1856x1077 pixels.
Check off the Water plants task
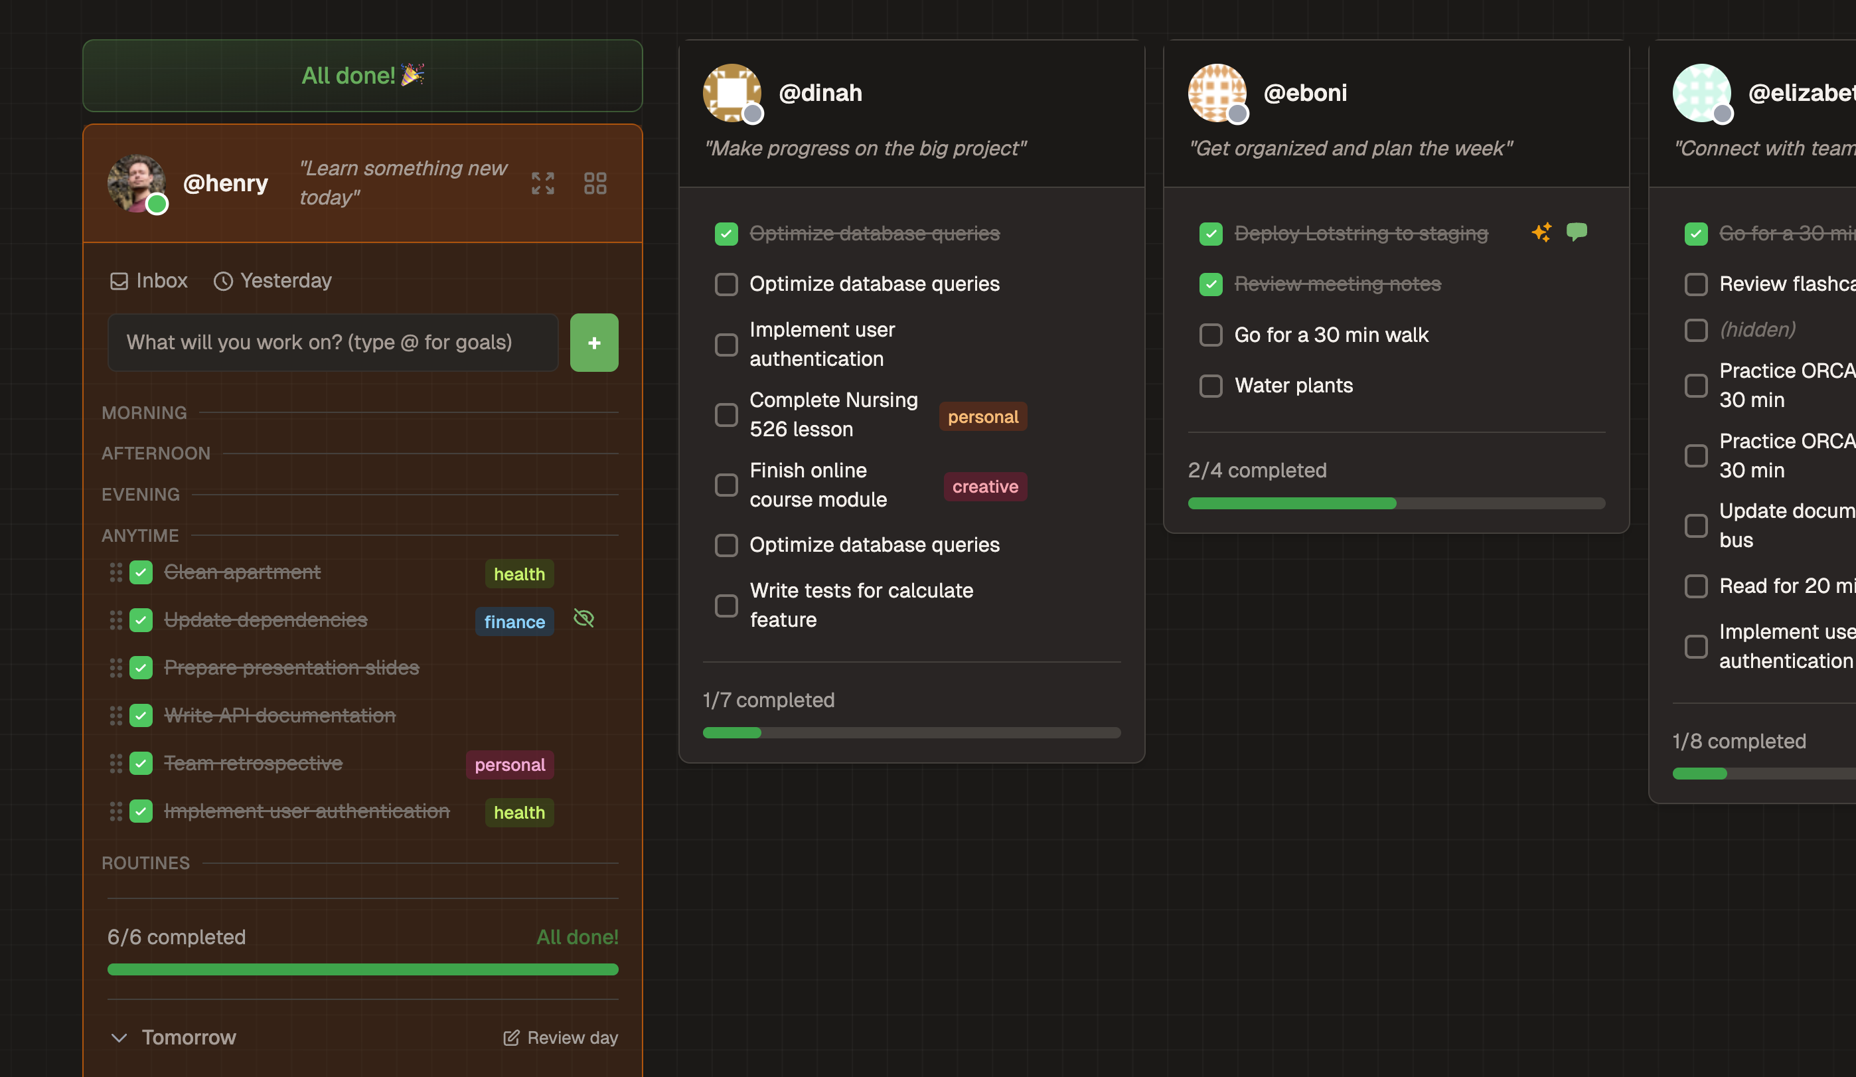[1211, 385]
